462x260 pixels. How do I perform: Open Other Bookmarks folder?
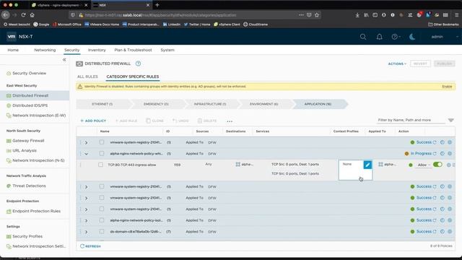[x=443, y=25]
